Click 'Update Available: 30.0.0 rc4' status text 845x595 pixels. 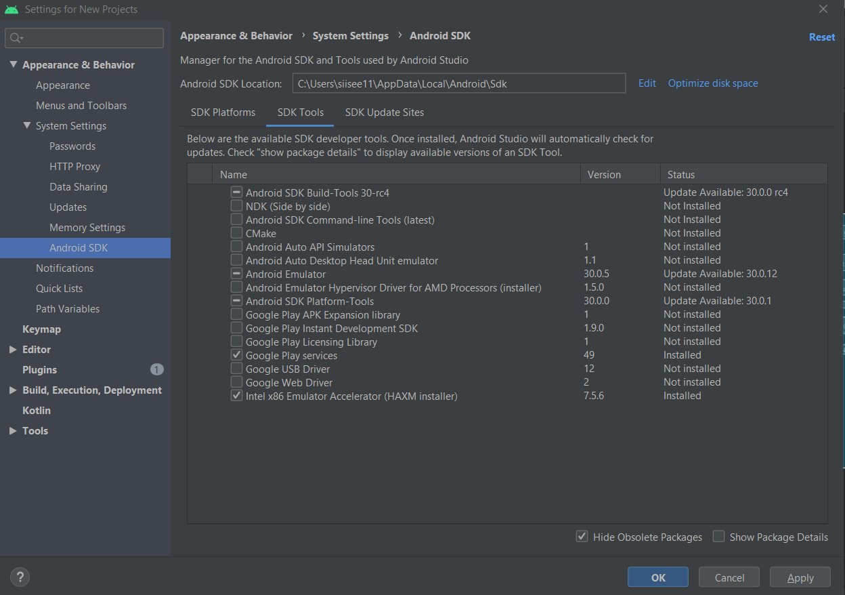tap(726, 192)
